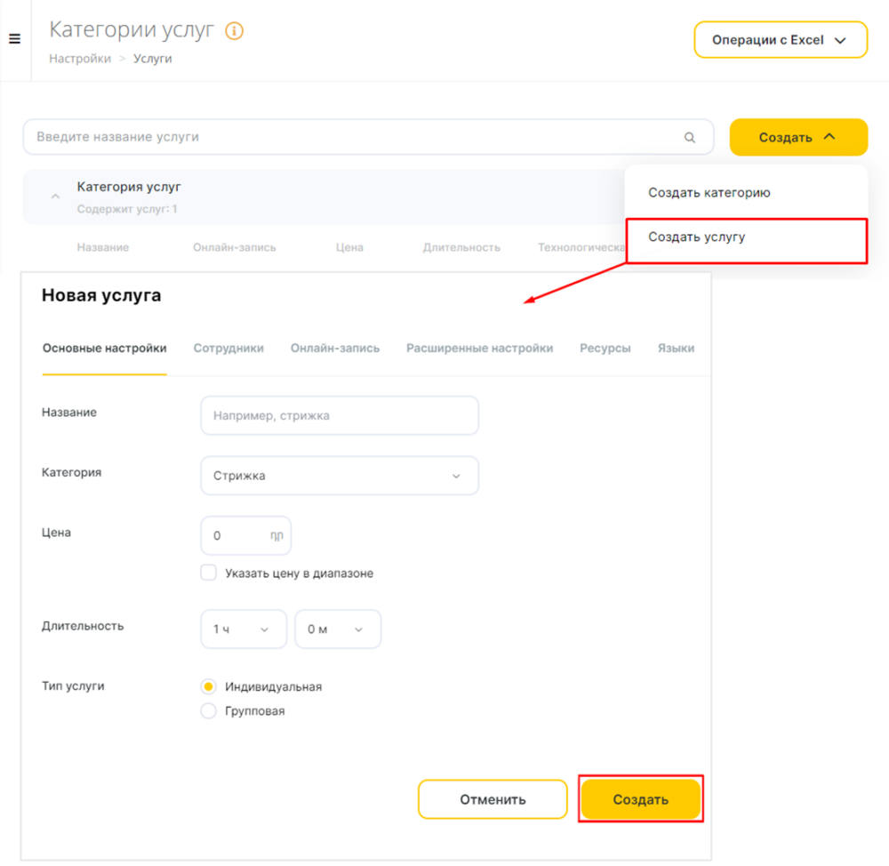The height and width of the screenshot is (866, 889).
Task: Click the Отменить button
Action: 493,799
